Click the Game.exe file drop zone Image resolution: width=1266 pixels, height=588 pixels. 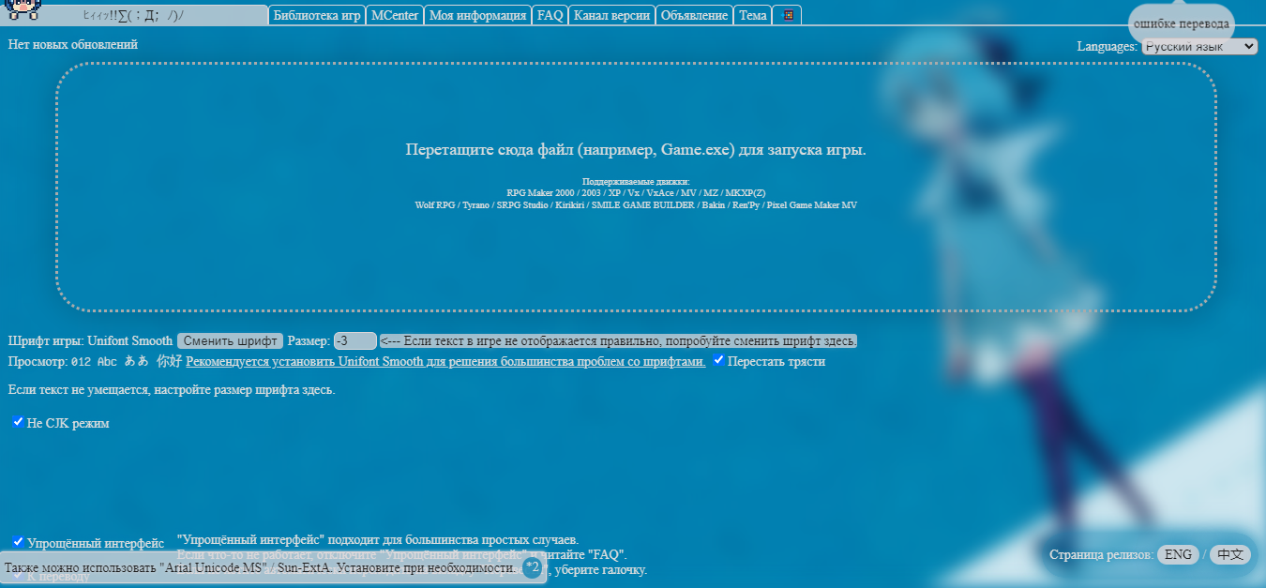[x=636, y=187]
